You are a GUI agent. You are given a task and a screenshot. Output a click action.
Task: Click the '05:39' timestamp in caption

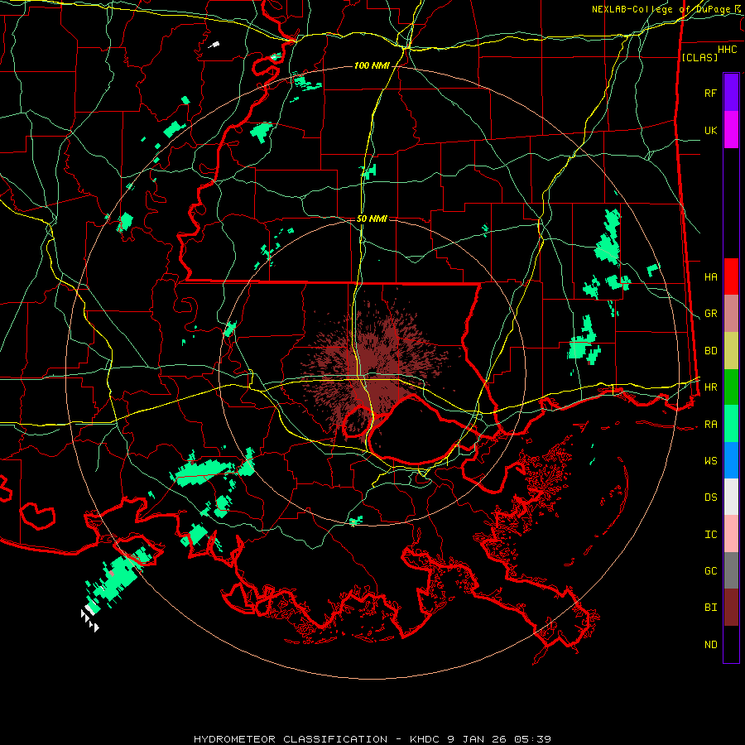coord(535,739)
